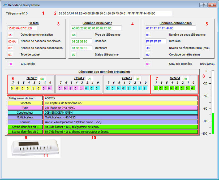Screen dimensions: 219x180
Task: Click the white sensor device thumbnail image
Action: 34,147
